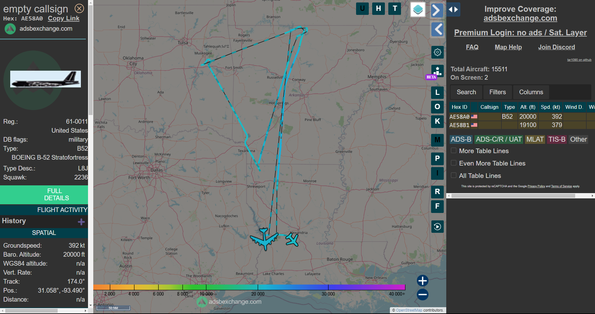This screenshot has width=595, height=314.
Task: Open the FAQ link
Action: coord(472,47)
